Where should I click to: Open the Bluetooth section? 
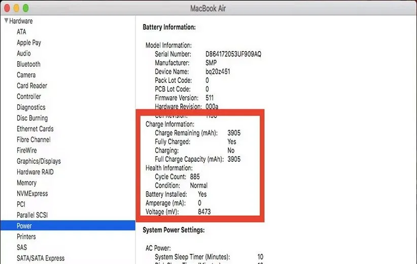[28, 64]
